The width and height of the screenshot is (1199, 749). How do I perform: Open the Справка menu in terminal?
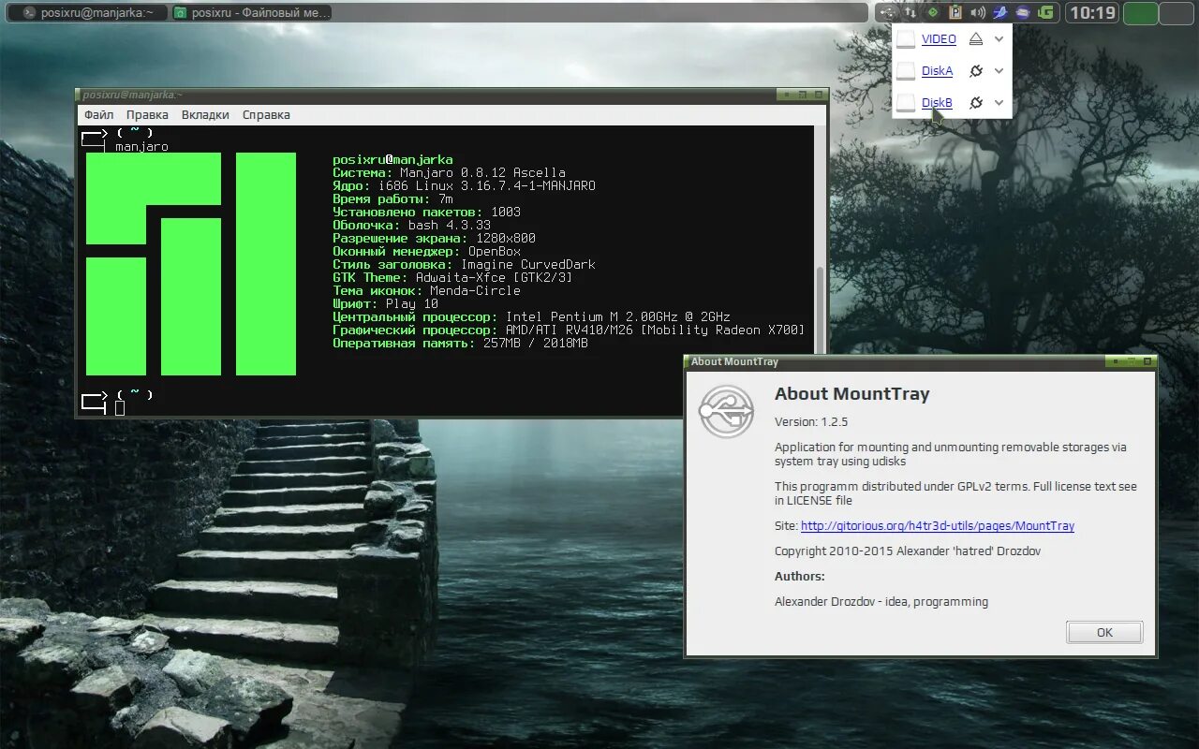(266, 115)
